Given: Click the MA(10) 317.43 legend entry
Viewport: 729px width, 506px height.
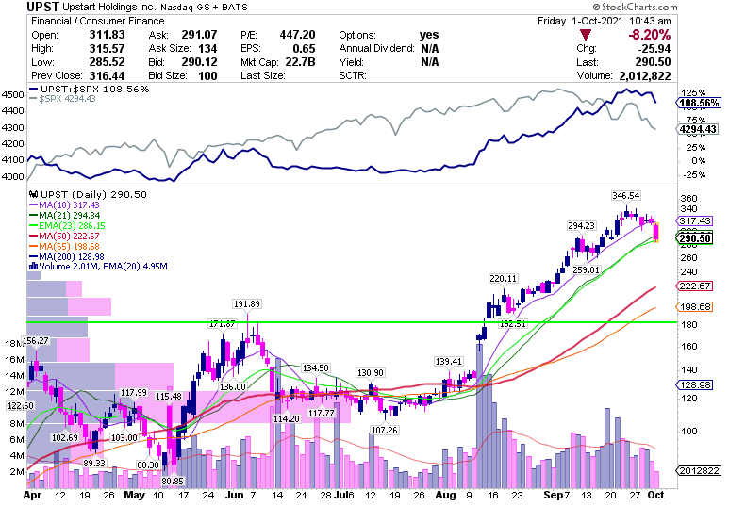Looking at the screenshot, I should click(x=65, y=204).
